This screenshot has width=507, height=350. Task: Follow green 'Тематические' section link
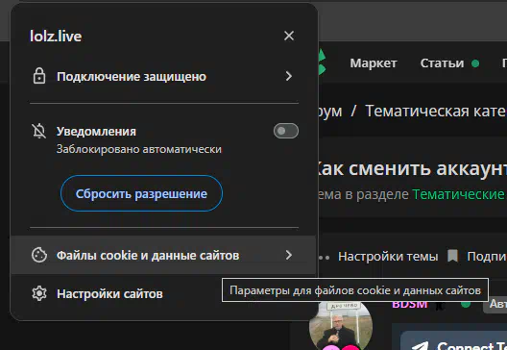[x=459, y=194]
